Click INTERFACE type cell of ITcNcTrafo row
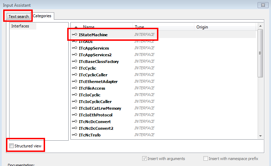This screenshot has width=271, height=166. click(x=144, y=135)
